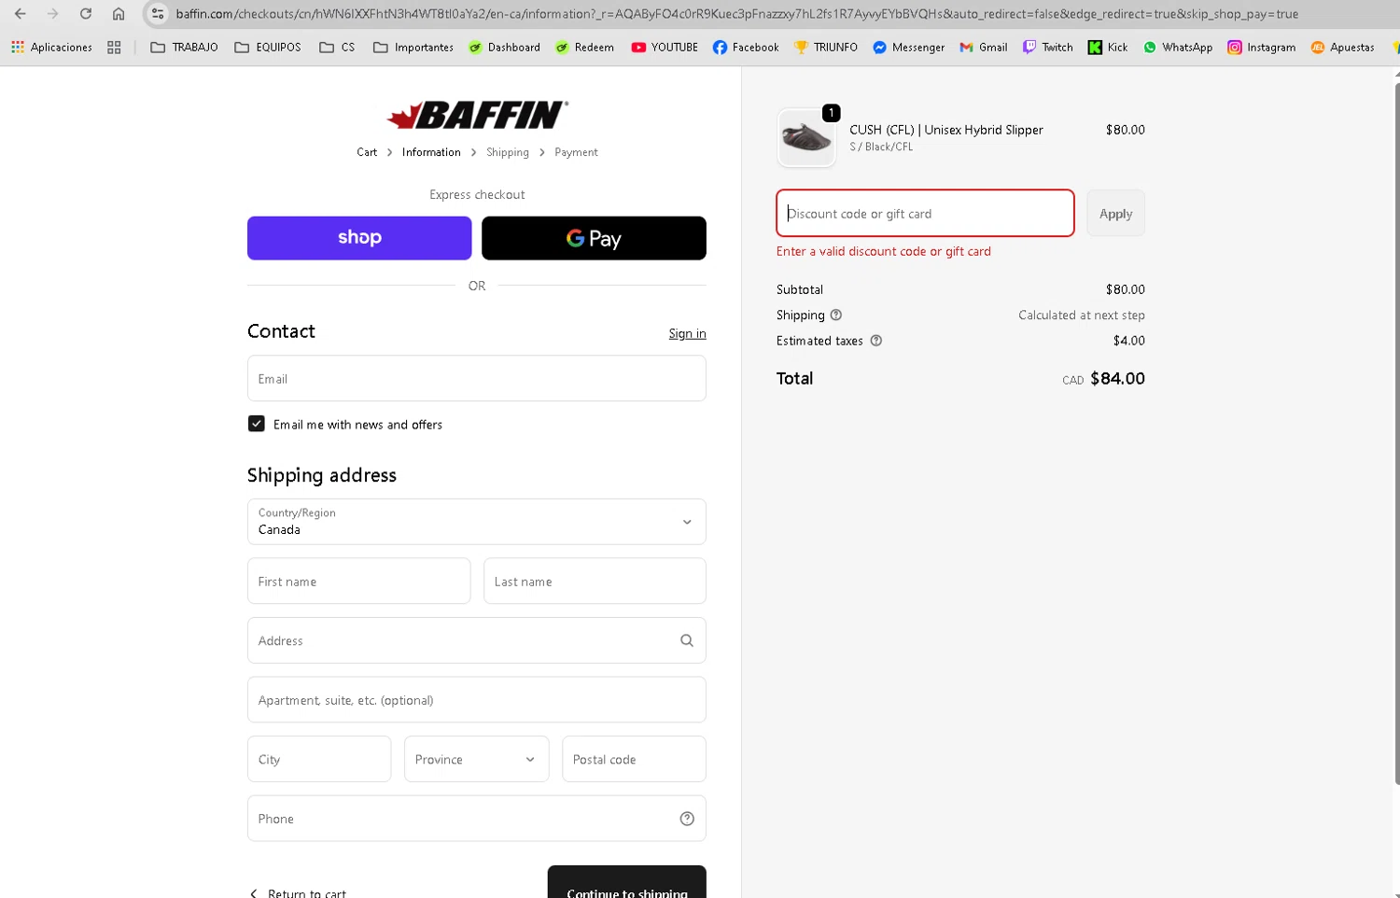Viewport: 1400px width, 898px height.
Task: Click 'Calculated at next step' text
Action: click(x=1082, y=316)
